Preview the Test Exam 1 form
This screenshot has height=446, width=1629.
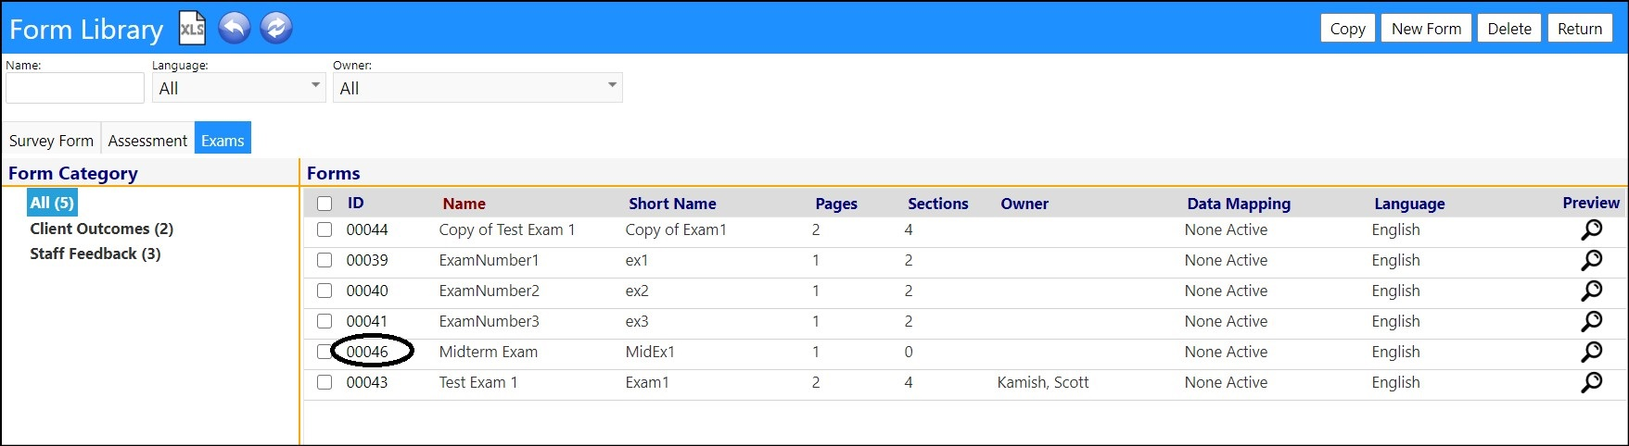pos(1591,383)
